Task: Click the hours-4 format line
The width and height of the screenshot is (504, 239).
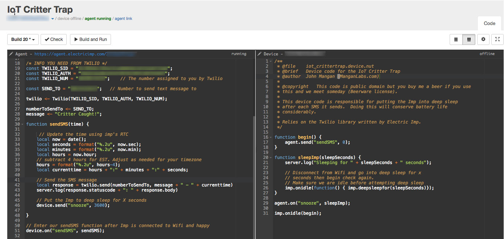Action: (78, 165)
